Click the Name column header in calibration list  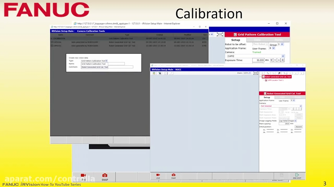pyautogui.click(x=60, y=35)
